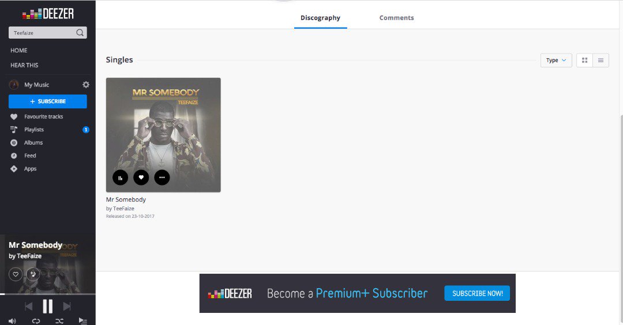
Task: Go to HOME in the sidebar
Action: [18, 50]
